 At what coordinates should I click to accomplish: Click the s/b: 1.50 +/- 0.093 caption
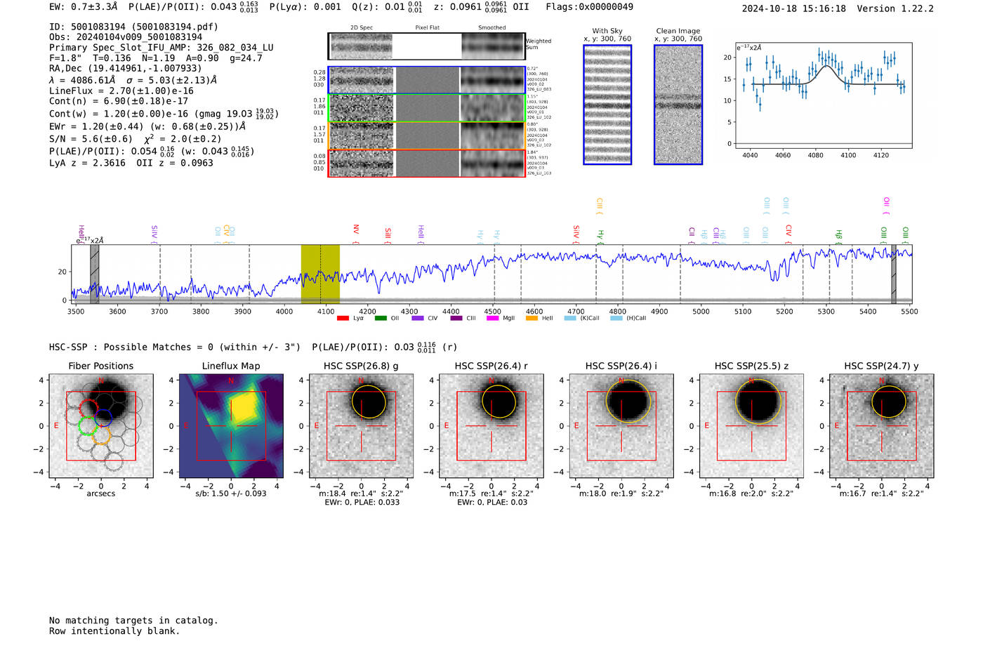click(231, 494)
